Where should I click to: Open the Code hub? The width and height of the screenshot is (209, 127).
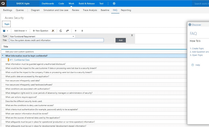61,4
